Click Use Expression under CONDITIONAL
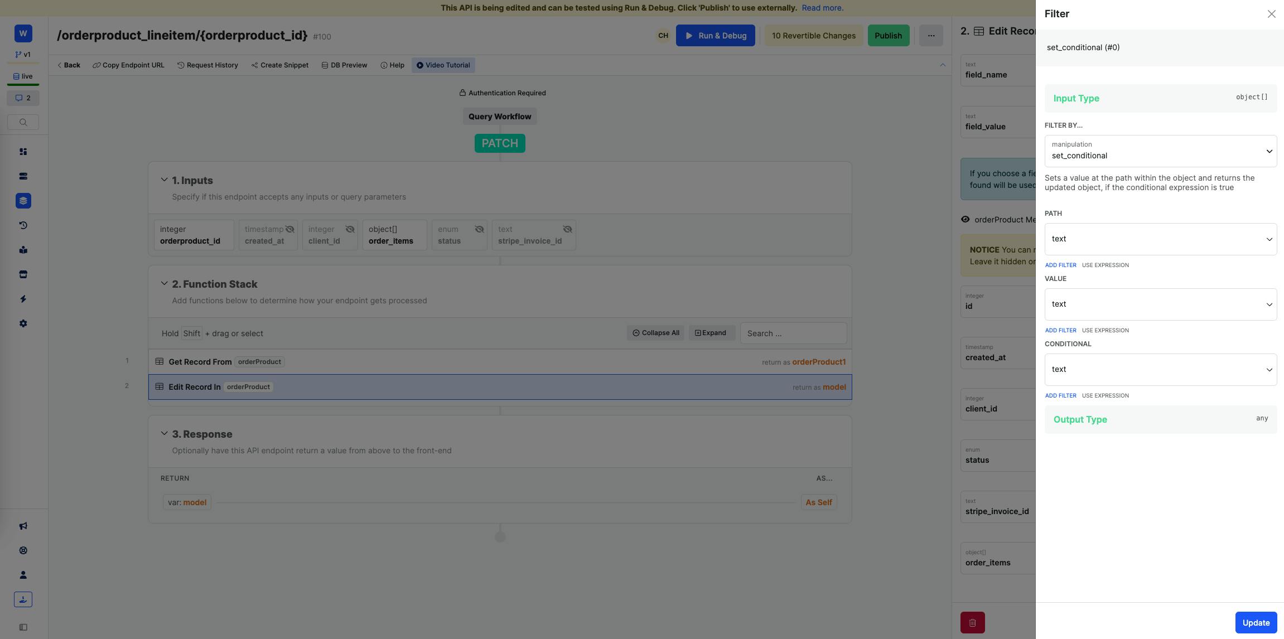This screenshot has width=1284, height=639. pos(1105,395)
